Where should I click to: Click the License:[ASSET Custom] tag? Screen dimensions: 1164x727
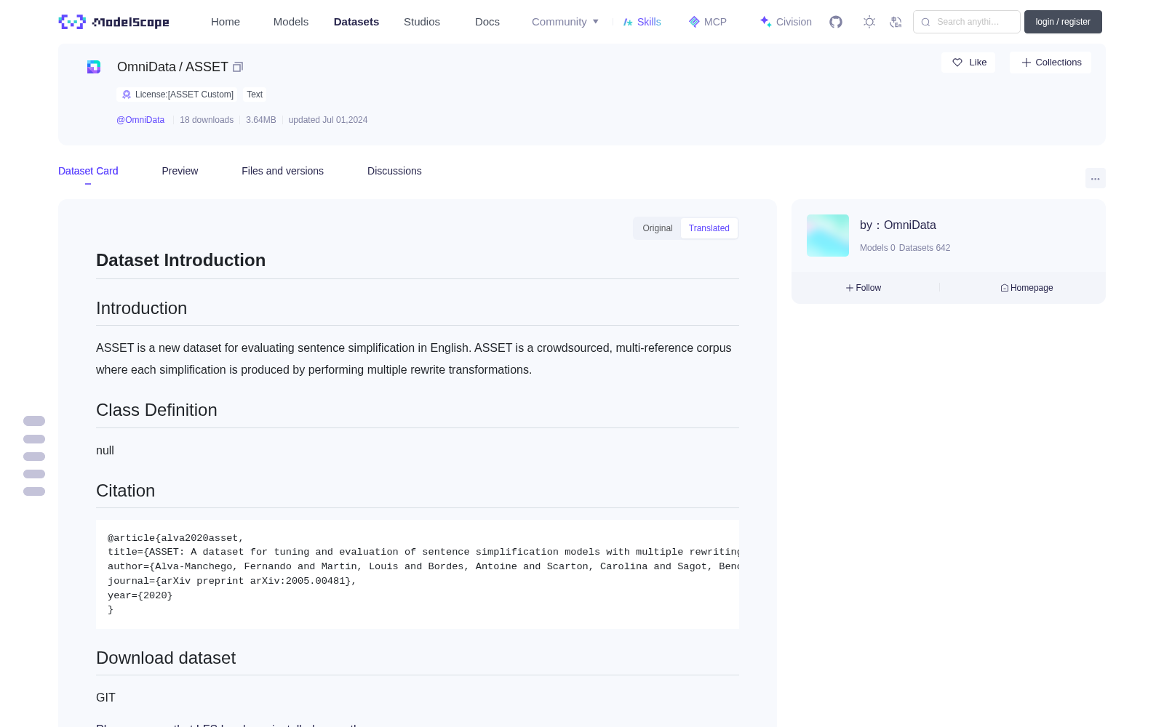tap(178, 95)
